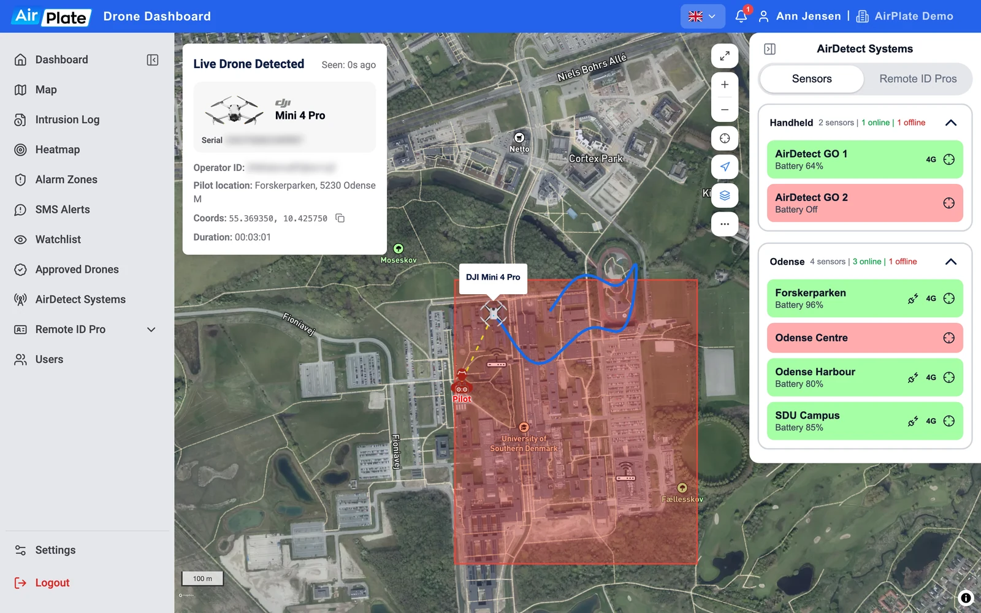Open the map layers selector
This screenshot has width=981, height=613.
click(725, 196)
